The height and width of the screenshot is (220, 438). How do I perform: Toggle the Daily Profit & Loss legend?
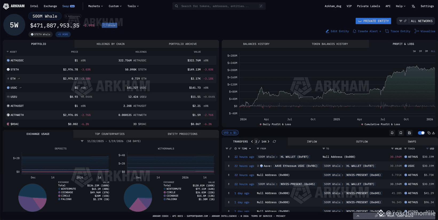tap(275, 124)
